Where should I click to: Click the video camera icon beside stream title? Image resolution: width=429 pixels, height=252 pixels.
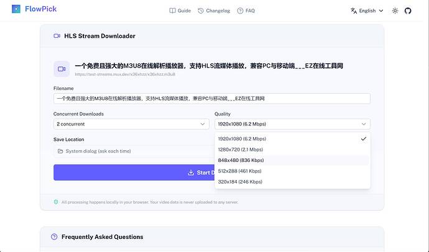[x=62, y=69]
